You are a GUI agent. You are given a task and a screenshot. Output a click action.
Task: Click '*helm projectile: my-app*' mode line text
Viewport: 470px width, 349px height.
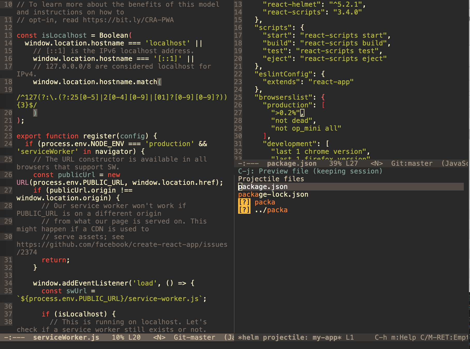coord(290,337)
